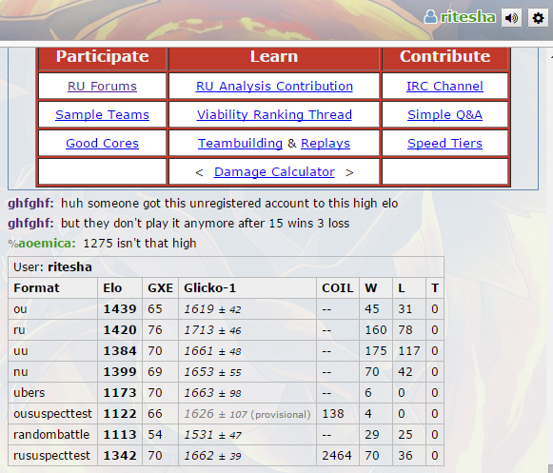The image size is (553, 473).
Task: Open the Damage Calculator link
Action: [274, 171]
